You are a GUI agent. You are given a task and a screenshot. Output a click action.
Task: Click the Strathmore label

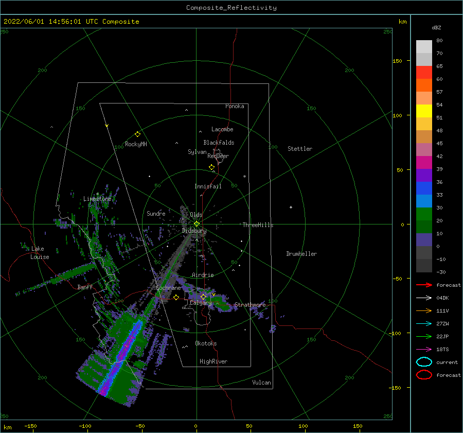coord(250,305)
